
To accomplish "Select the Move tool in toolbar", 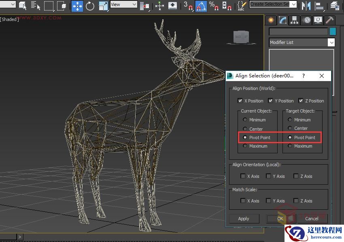I will point(77,6).
